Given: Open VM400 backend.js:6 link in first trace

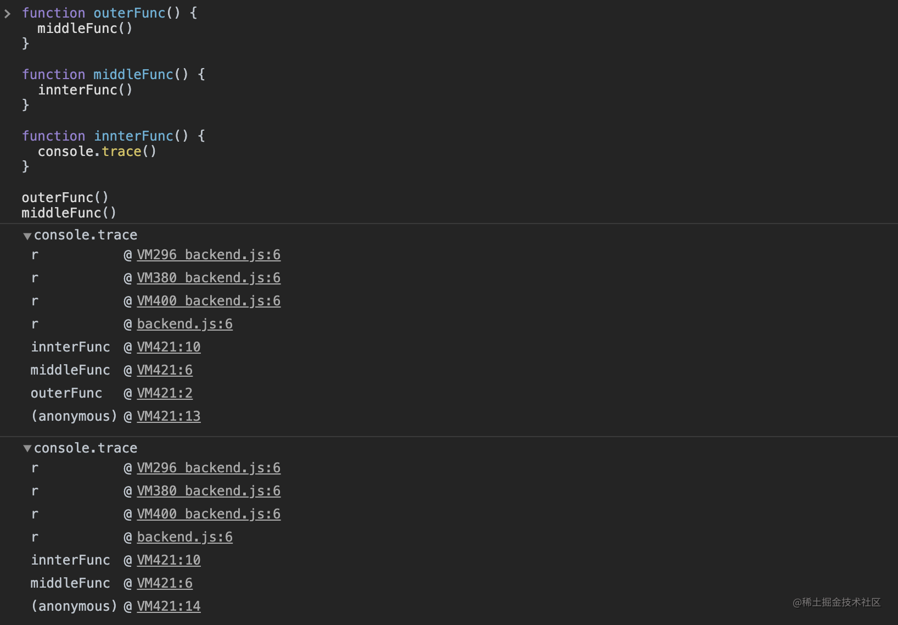Looking at the screenshot, I should point(209,301).
